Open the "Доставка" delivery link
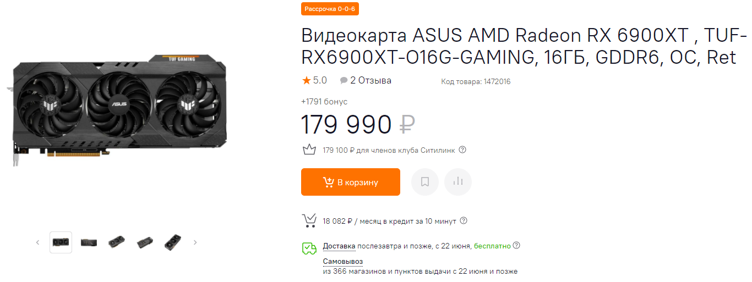Image resolution: width=752 pixels, height=282 pixels. pos(339,246)
